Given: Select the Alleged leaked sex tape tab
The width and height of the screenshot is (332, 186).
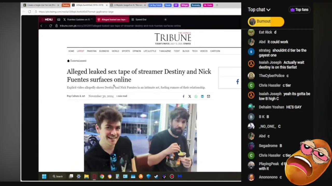Looking at the screenshot, I should pyautogui.click(x=112, y=20).
